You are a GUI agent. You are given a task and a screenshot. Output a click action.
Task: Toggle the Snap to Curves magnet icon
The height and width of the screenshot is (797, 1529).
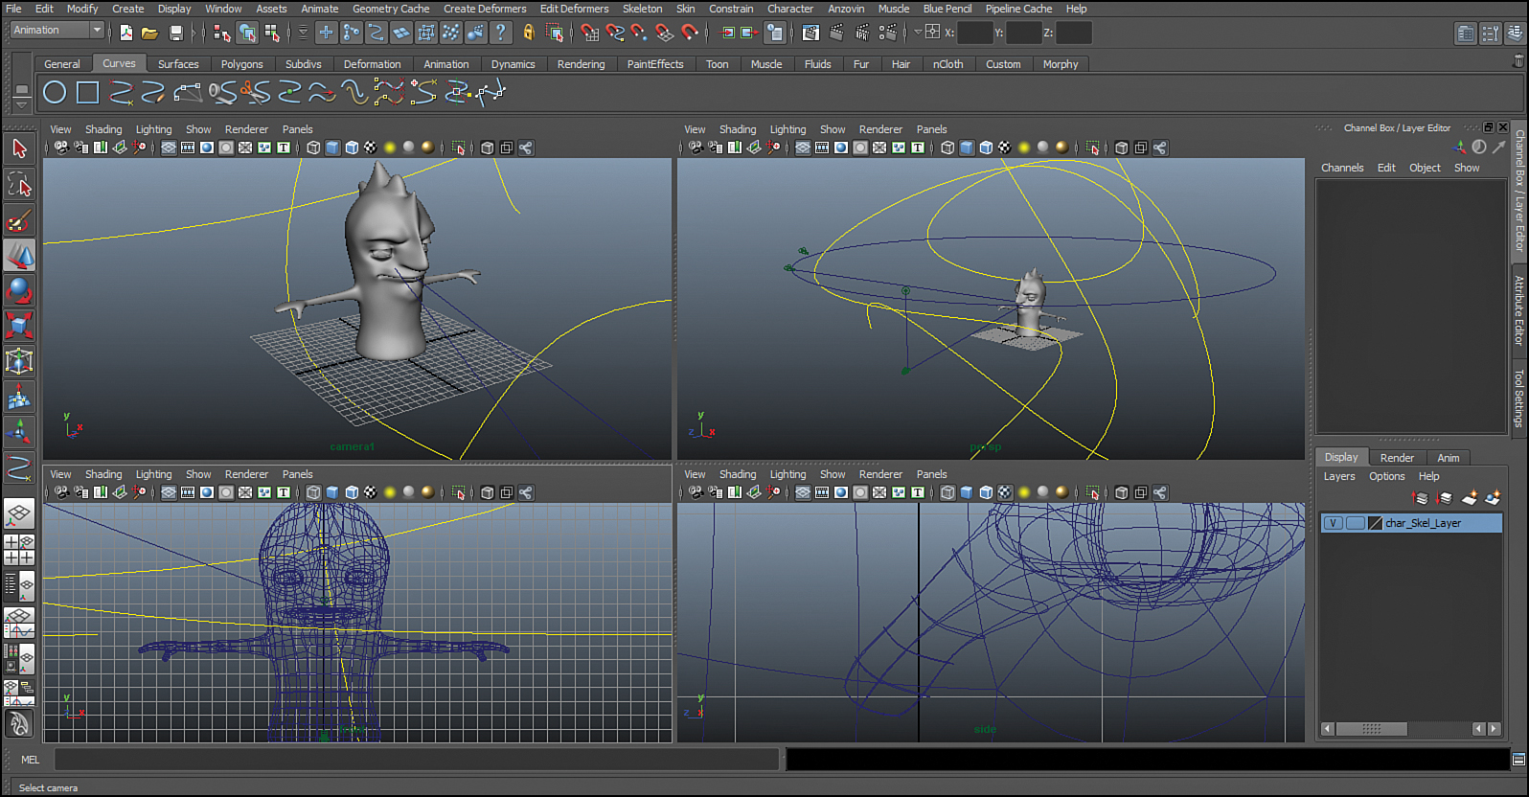tap(615, 33)
